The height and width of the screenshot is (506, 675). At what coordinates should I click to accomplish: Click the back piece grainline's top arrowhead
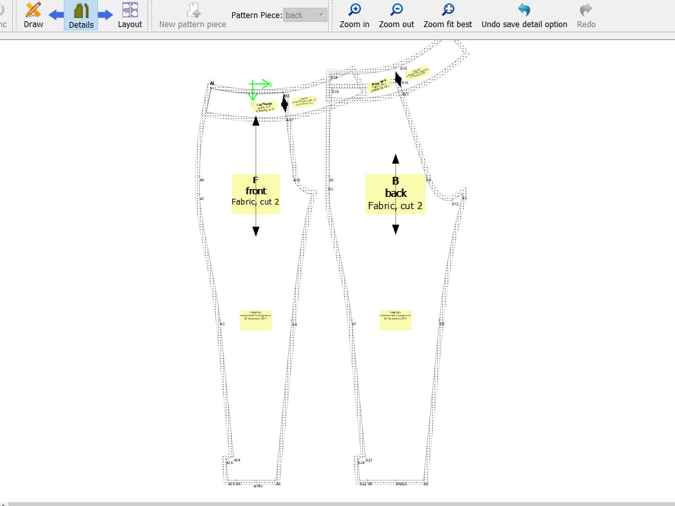(x=395, y=159)
